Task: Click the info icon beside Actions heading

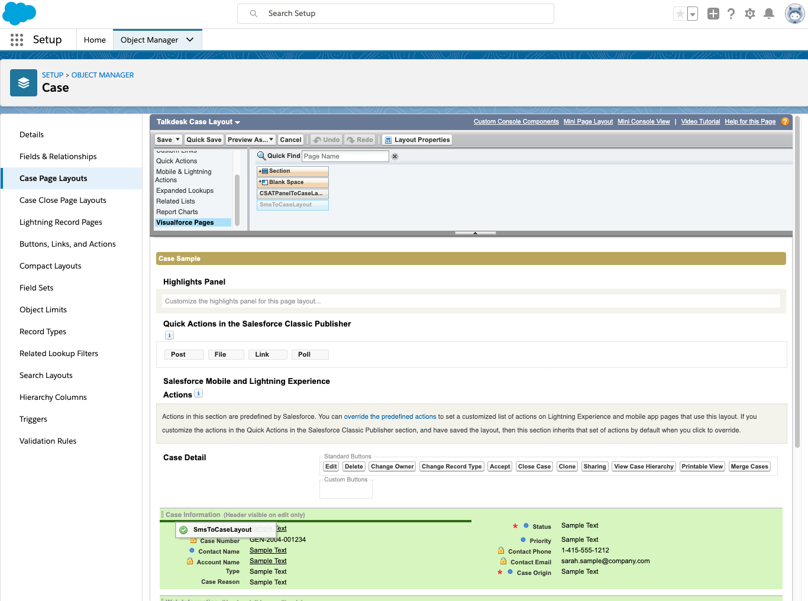Action: click(199, 393)
